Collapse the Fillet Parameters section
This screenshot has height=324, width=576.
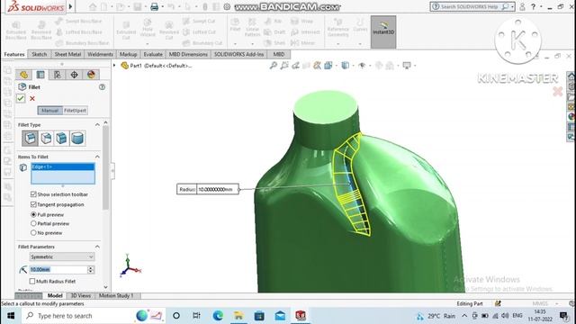click(x=97, y=247)
